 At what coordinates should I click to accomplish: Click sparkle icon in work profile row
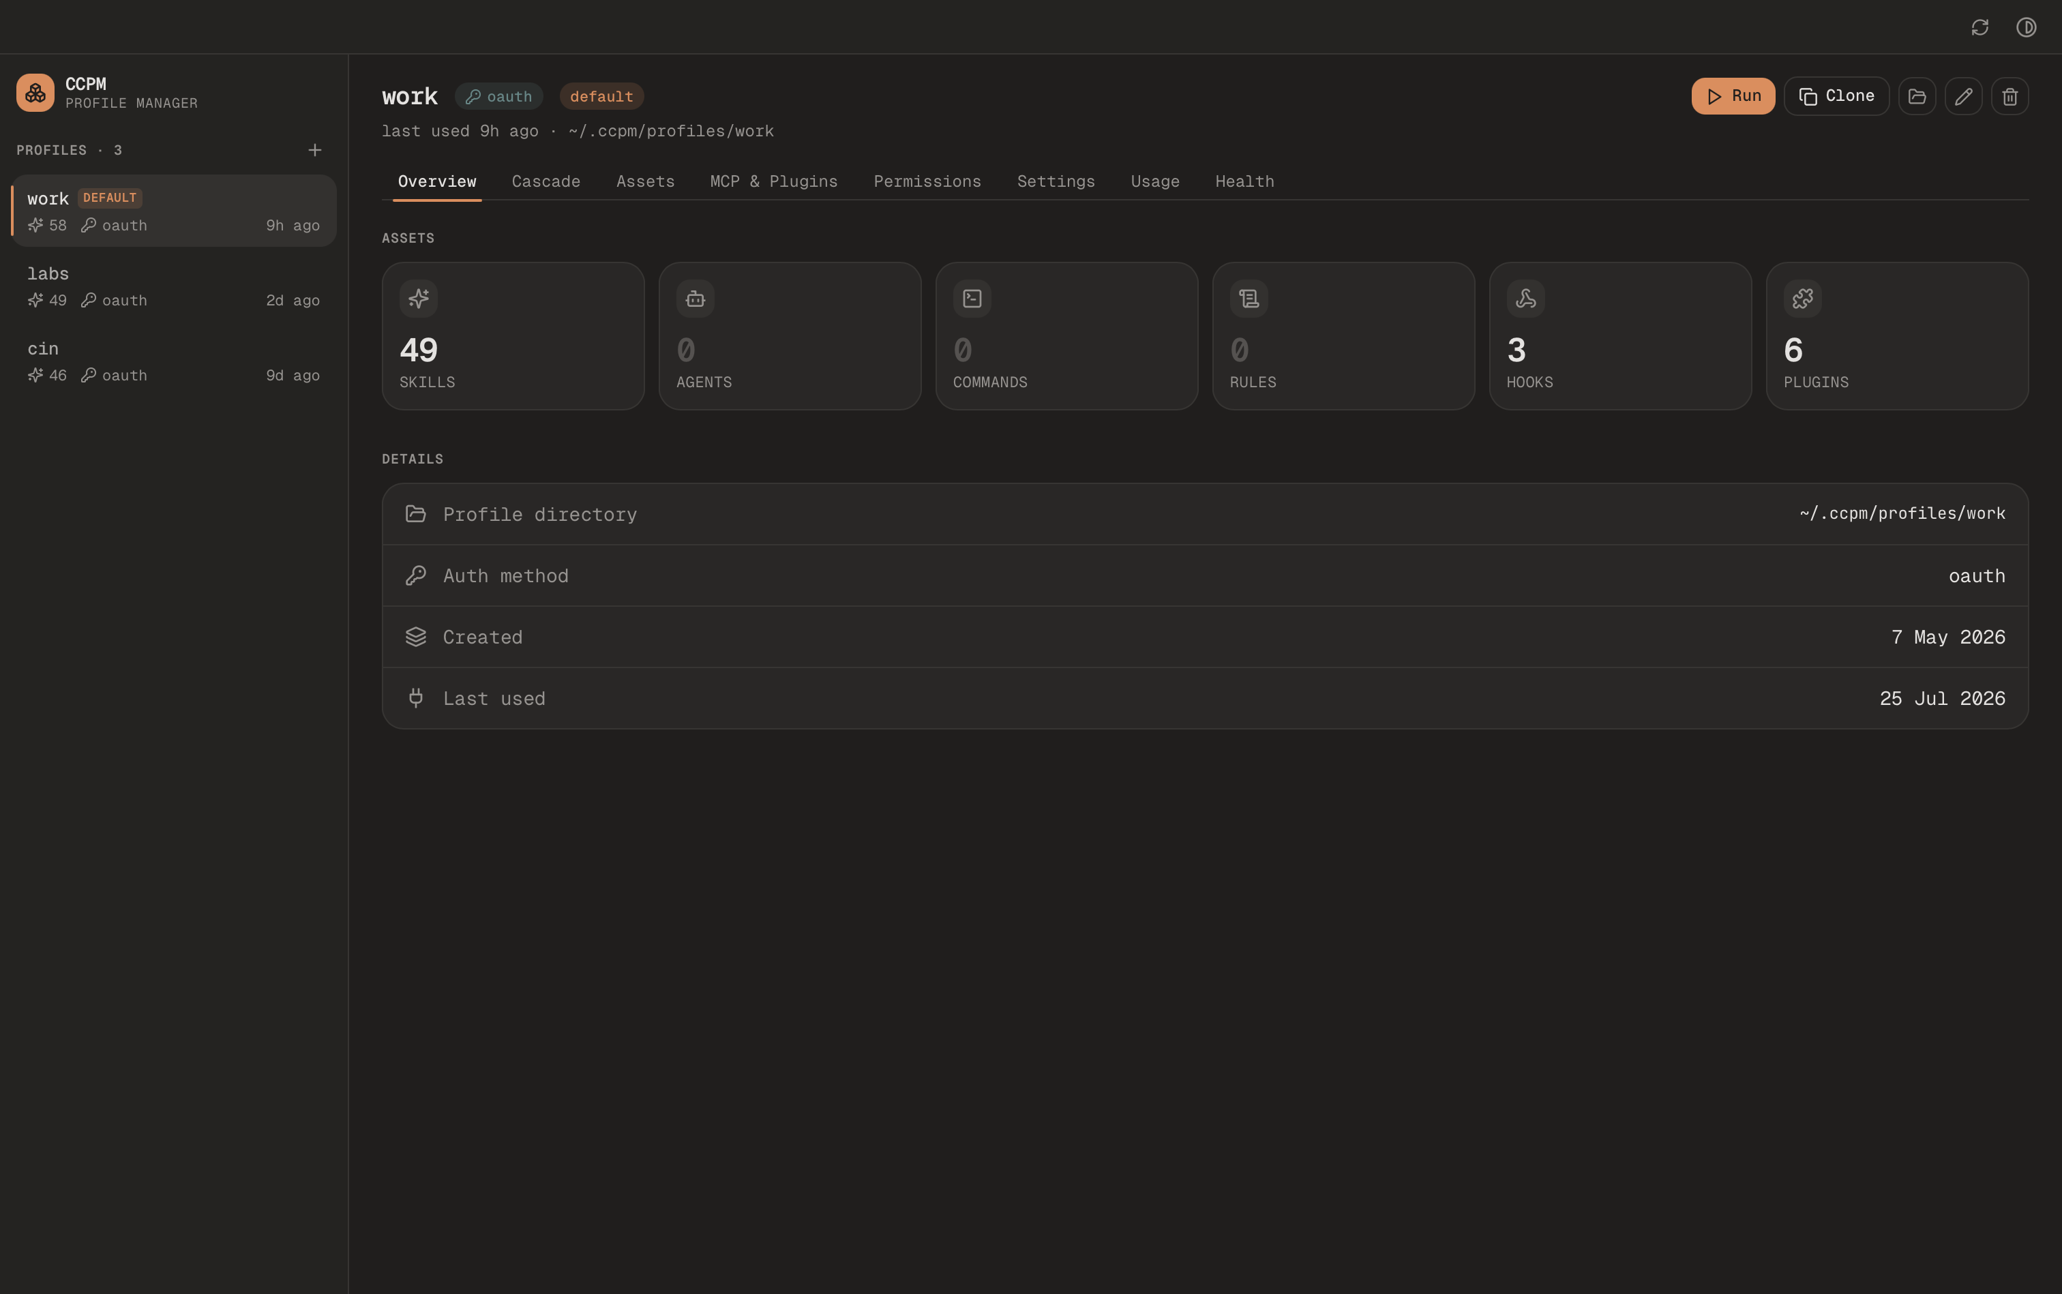click(35, 225)
